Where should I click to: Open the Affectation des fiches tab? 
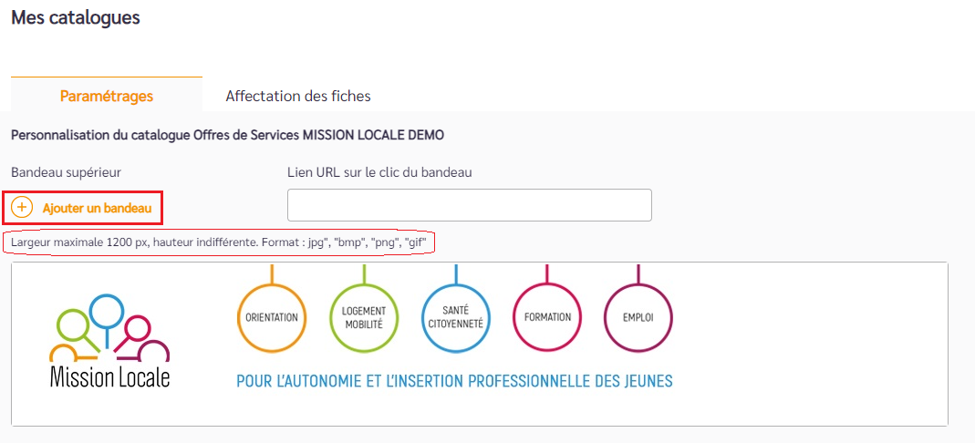(x=298, y=97)
